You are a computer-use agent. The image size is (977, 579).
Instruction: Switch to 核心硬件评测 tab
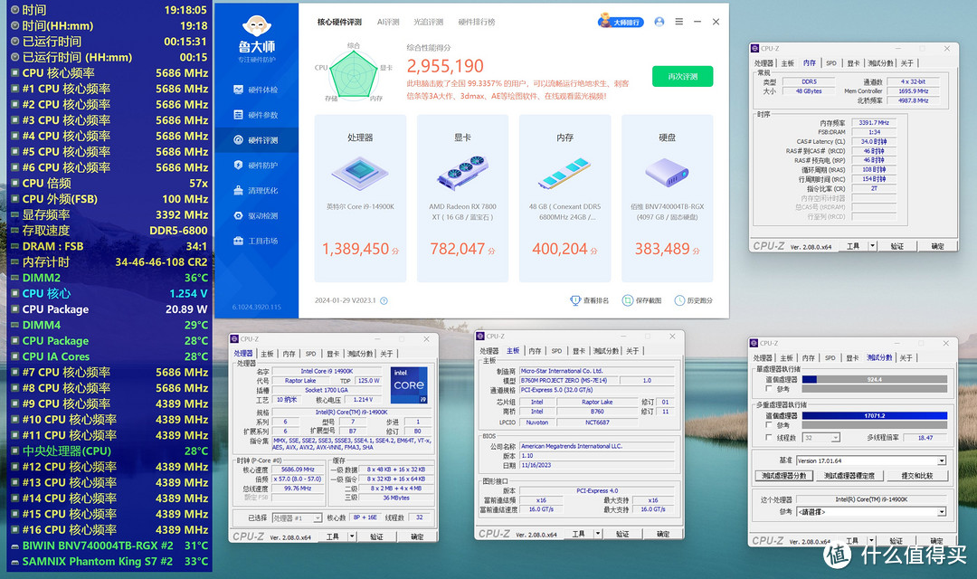(x=339, y=22)
